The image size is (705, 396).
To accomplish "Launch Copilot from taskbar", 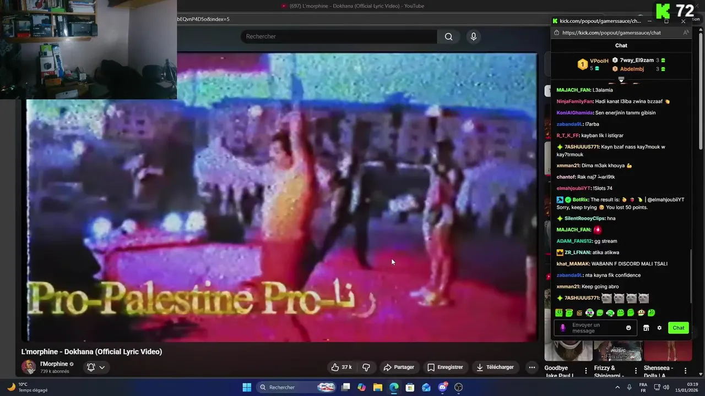I will 361,387.
